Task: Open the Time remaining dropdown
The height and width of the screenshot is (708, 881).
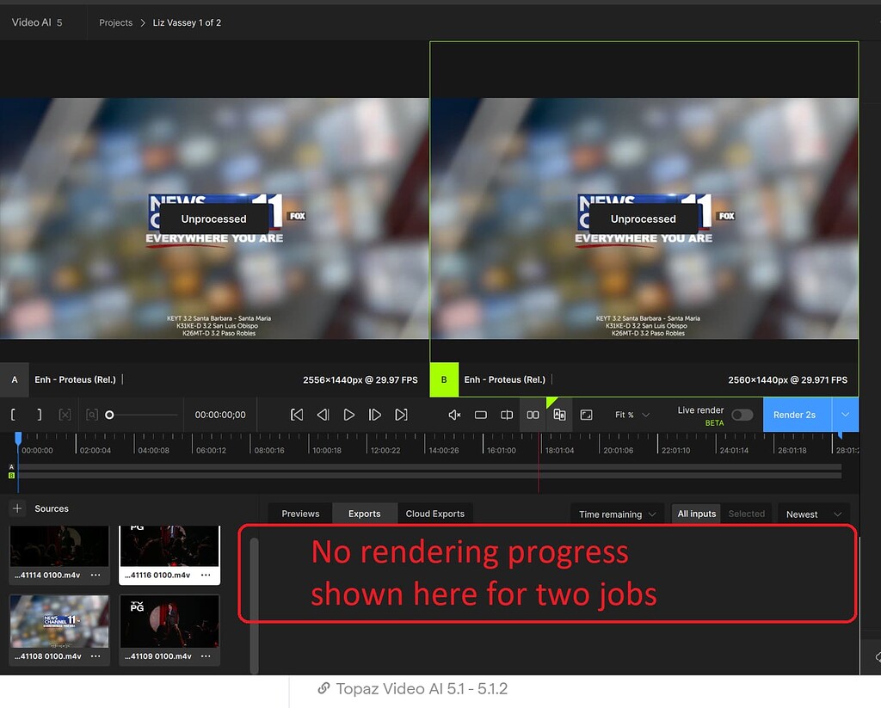Action: 616,514
